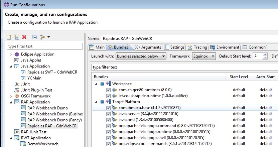This screenshot has width=278, height=147.
Task: Uncheck the com.ibm.icu.base bundle
Action: click(x=108, y=108)
